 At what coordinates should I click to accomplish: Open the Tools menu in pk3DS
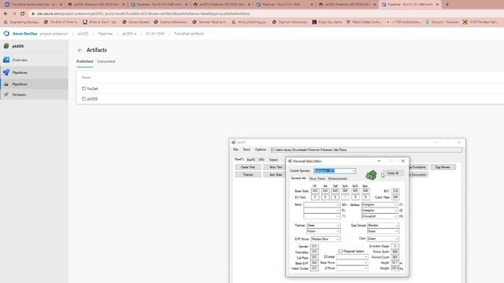tap(246, 149)
